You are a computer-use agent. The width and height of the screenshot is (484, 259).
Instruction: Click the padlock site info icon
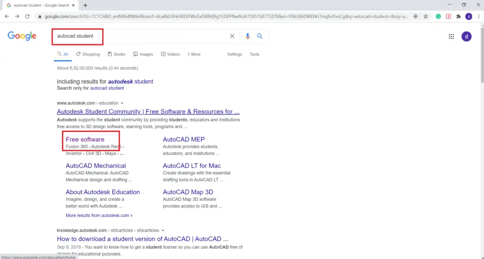click(40, 17)
